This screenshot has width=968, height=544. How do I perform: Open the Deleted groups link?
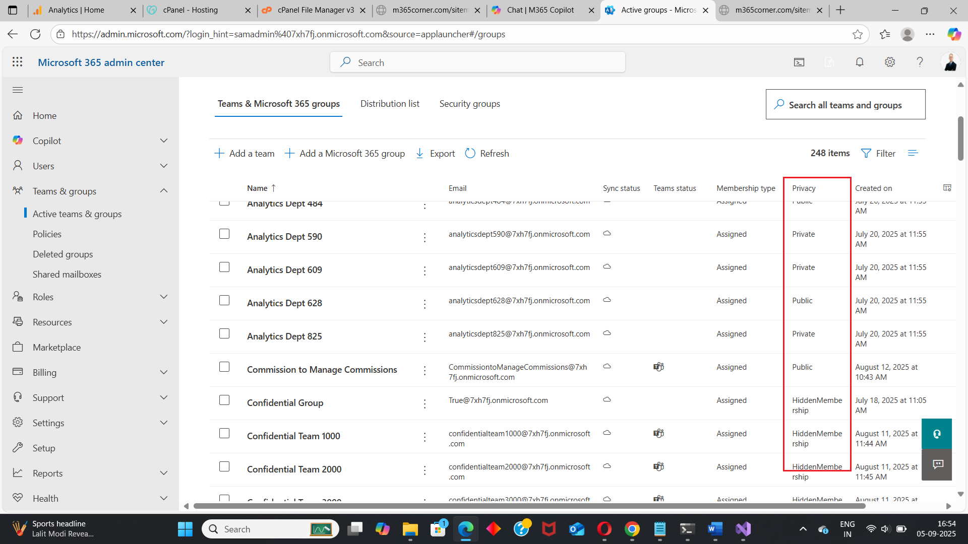pyautogui.click(x=63, y=254)
